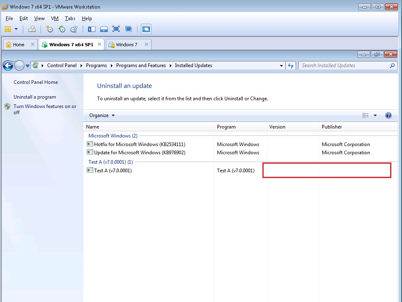Click Microsoft Corporation publisher in the KB2534111 row
Viewport: 402px width, 302px height.
(x=346, y=144)
